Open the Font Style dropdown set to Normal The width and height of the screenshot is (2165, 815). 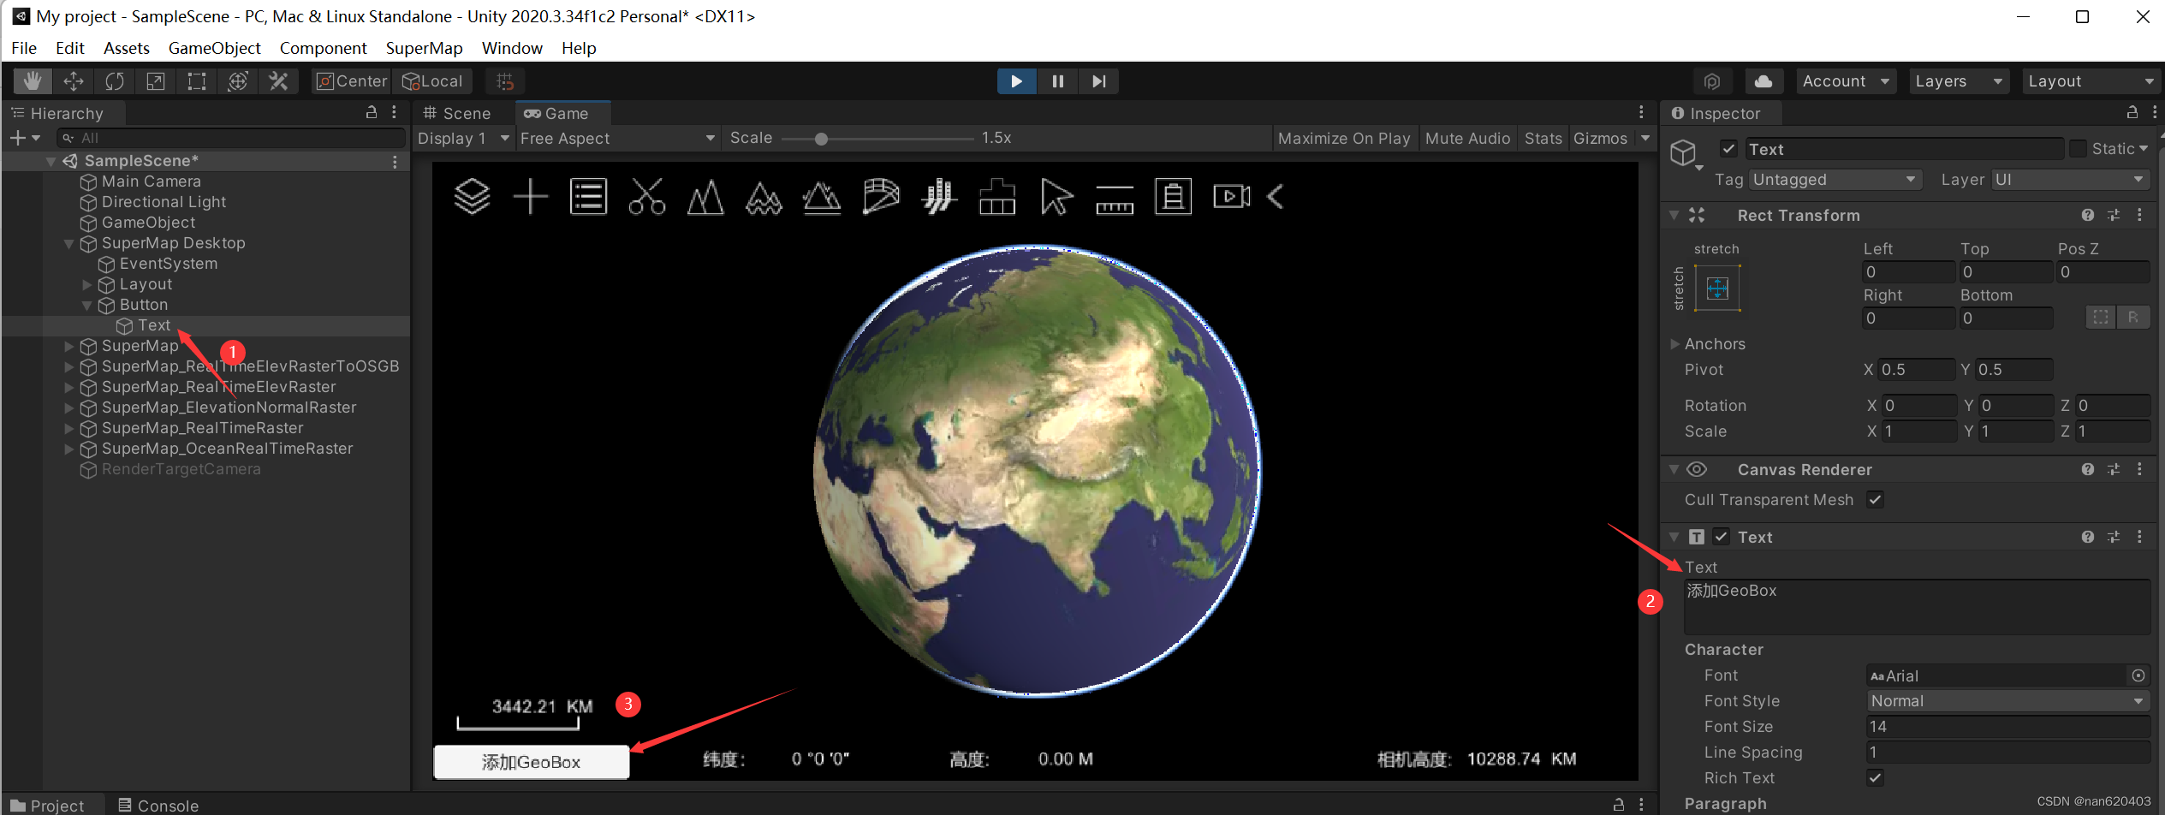coord(2007,700)
